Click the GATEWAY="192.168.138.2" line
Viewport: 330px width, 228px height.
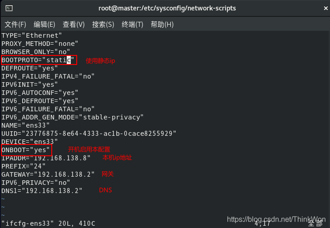48,174
